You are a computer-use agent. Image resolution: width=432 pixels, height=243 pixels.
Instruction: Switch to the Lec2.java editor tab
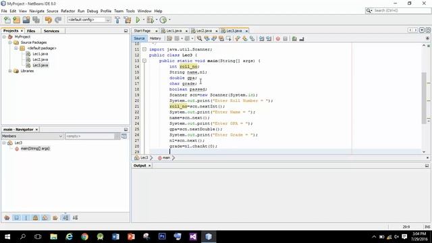[x=204, y=31]
